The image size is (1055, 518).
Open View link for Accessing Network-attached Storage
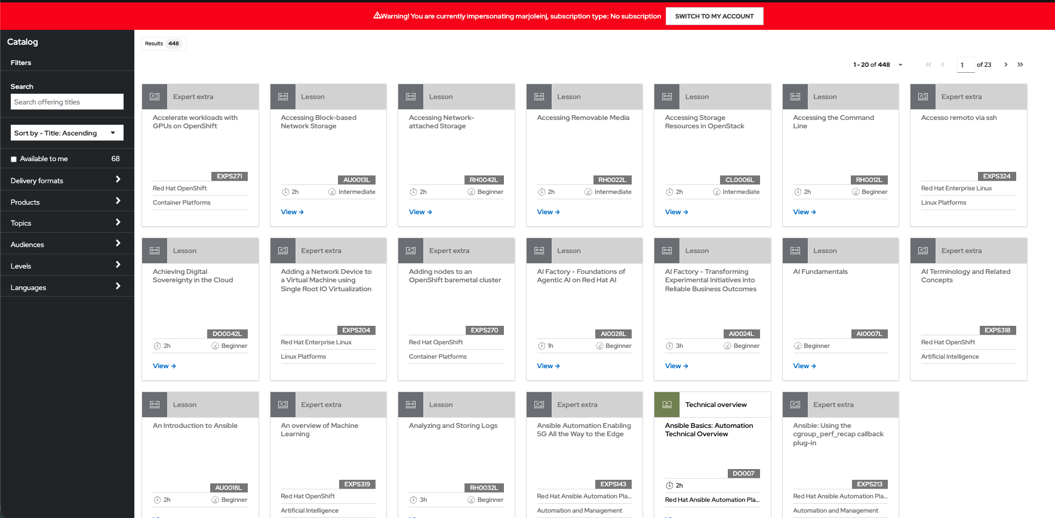(x=420, y=212)
